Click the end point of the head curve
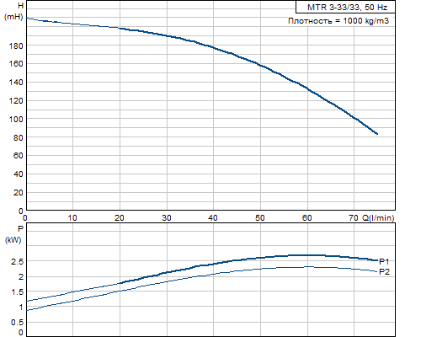 tap(377, 134)
